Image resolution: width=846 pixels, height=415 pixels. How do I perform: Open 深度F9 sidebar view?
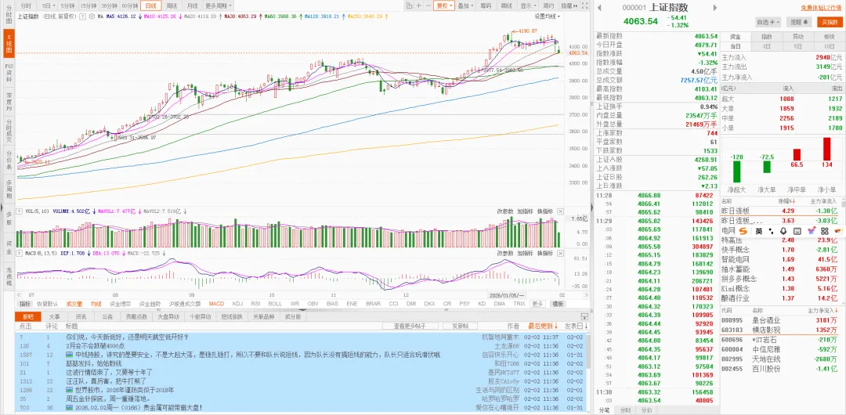pyautogui.click(x=9, y=102)
